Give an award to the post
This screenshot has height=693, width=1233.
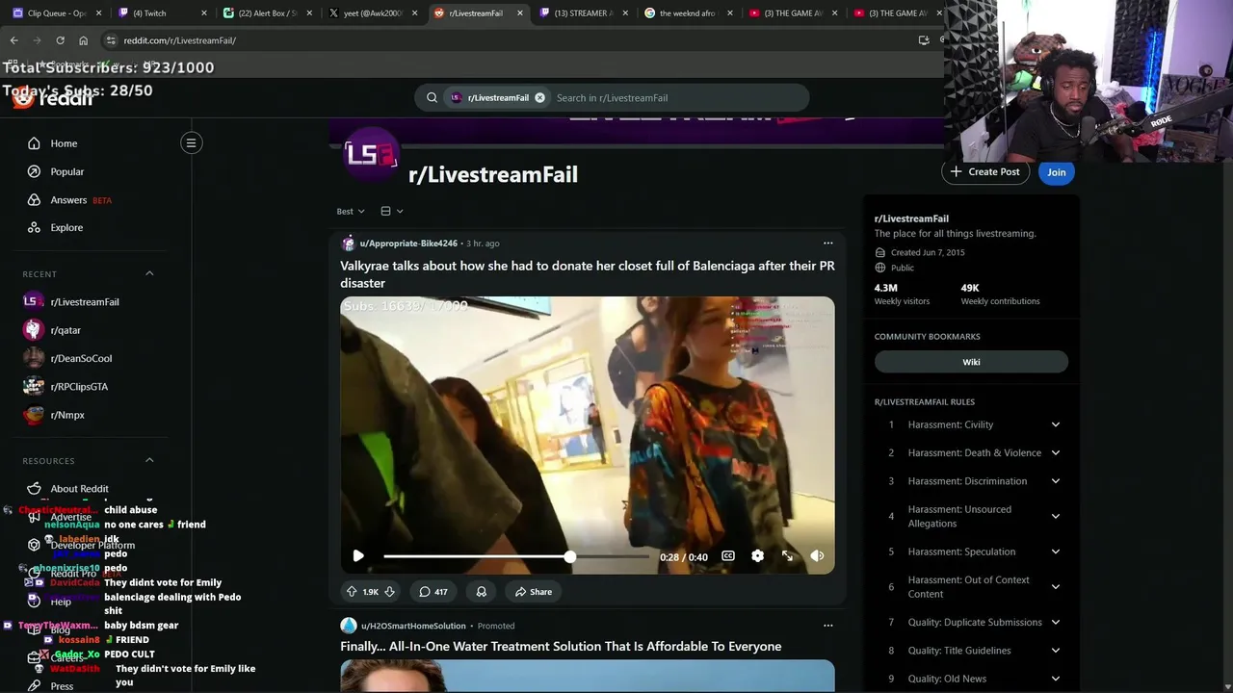(481, 592)
